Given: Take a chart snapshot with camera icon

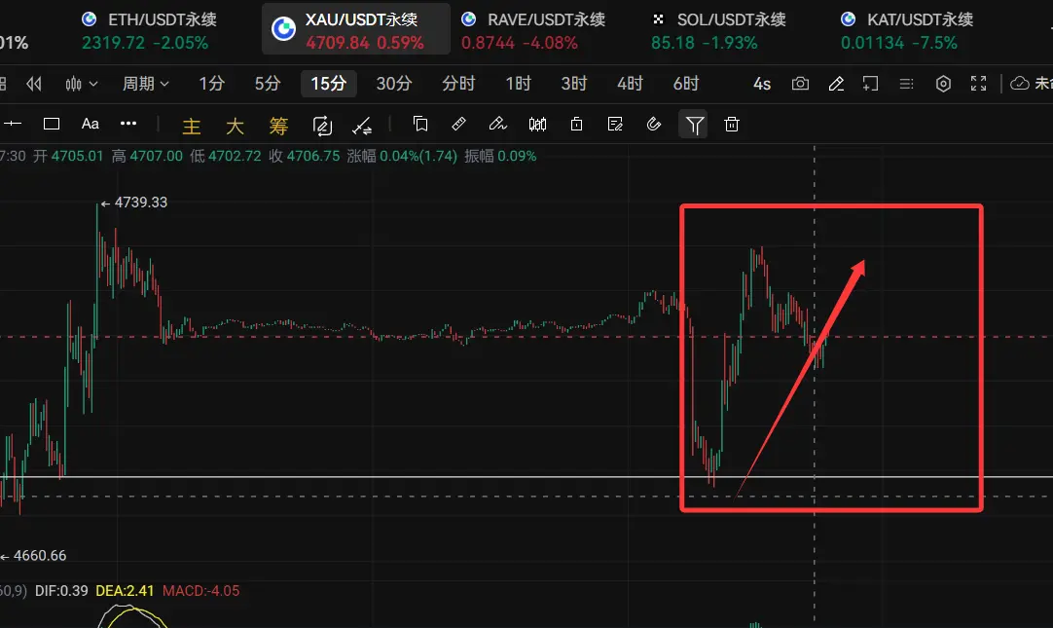Looking at the screenshot, I should tap(800, 84).
